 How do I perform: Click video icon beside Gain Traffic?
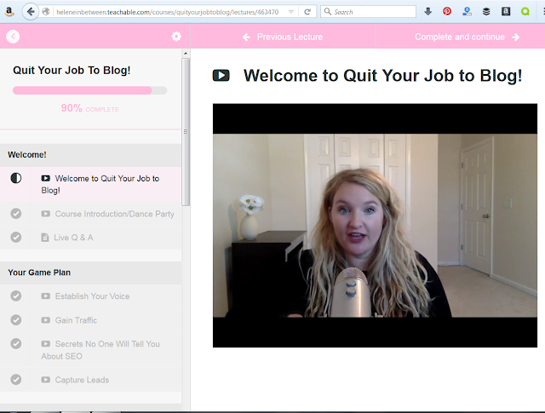tap(45, 320)
